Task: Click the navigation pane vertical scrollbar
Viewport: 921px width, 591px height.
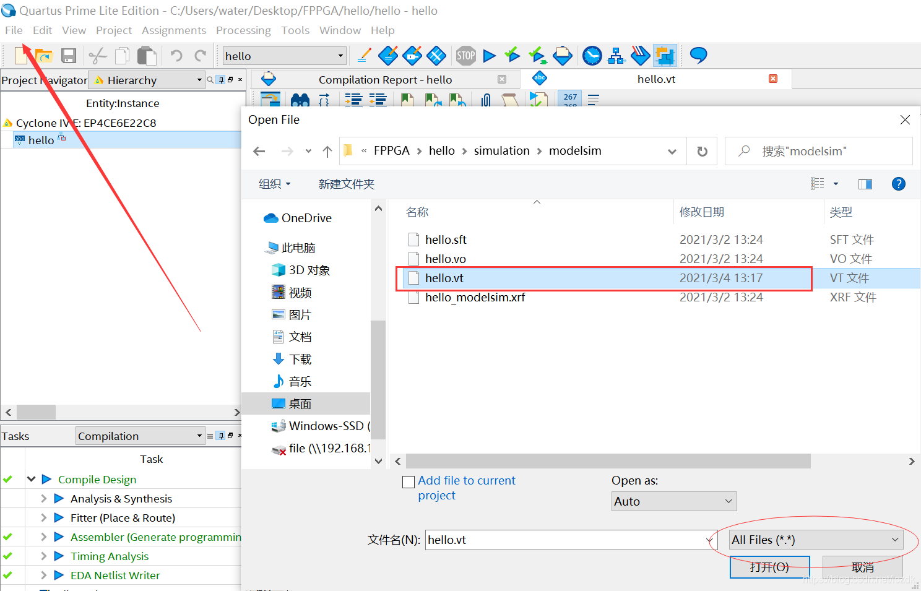Action: pos(378,379)
